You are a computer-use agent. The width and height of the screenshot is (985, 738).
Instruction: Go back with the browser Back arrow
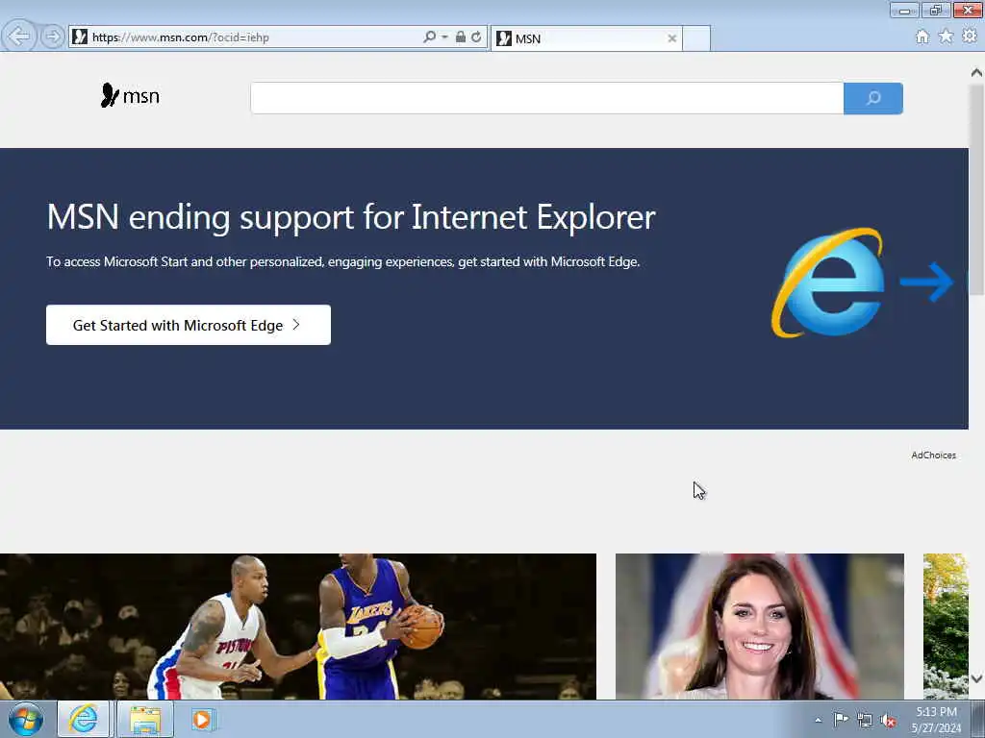tap(19, 37)
